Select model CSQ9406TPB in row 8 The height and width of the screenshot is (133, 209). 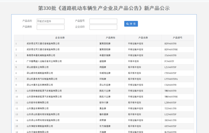(170, 85)
